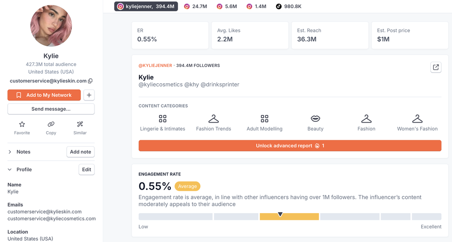Click Unlock advanced report button
The height and width of the screenshot is (242, 452).
click(290, 146)
